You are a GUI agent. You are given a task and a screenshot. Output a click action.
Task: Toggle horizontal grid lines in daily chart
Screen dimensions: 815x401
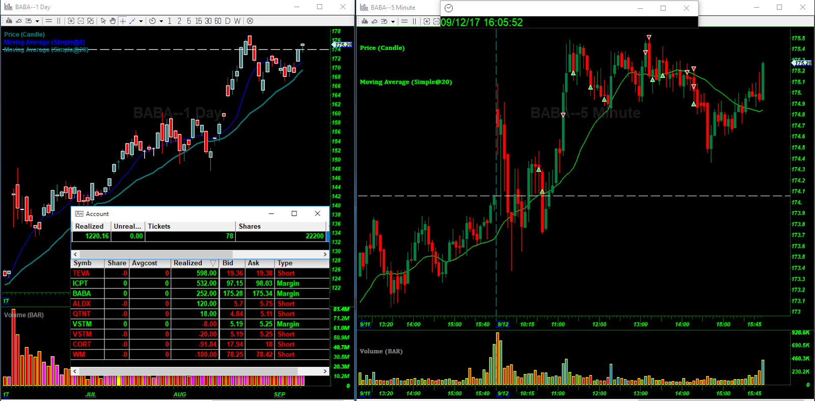coord(49,21)
